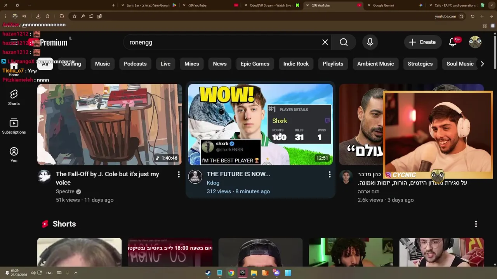Screen dimensions: 497x279
Task: Clear the ronengg search text
Action: point(325,42)
